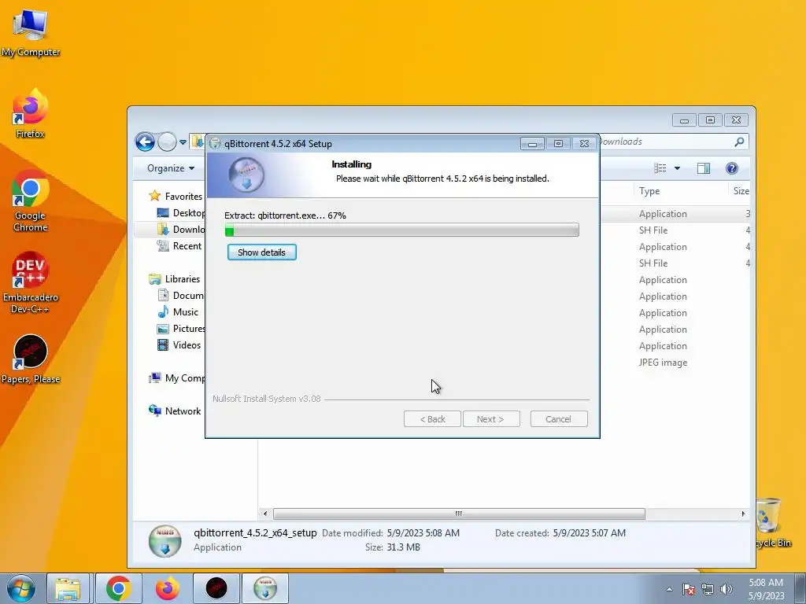The height and width of the screenshot is (604, 806).
Task: Open Videos library in navigation pane
Action: tap(179, 344)
